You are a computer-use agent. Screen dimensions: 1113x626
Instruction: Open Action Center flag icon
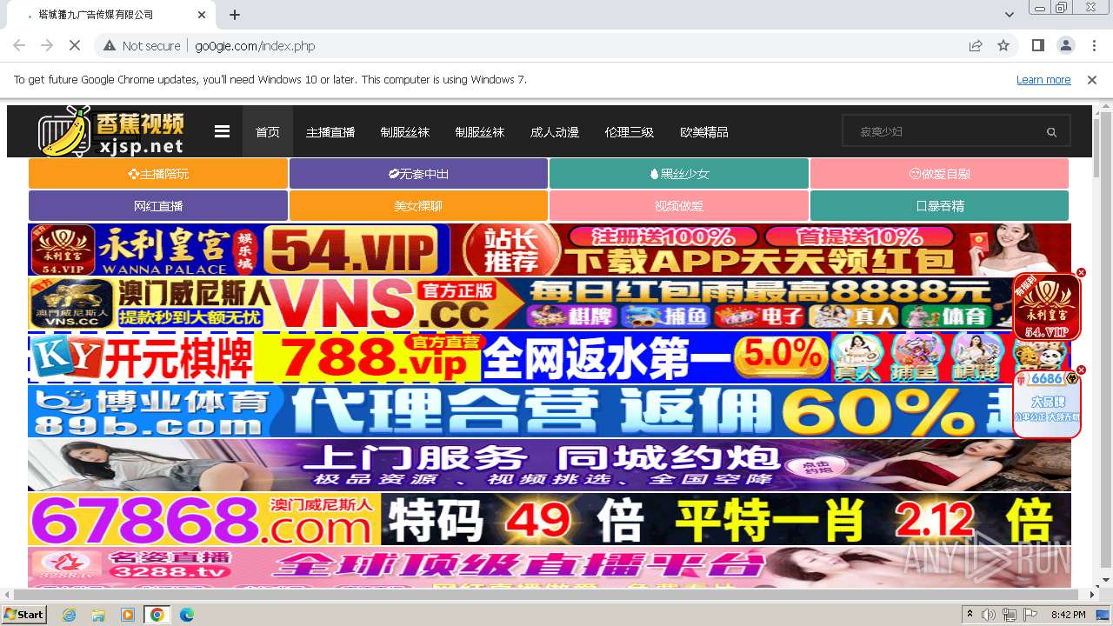1030,615
